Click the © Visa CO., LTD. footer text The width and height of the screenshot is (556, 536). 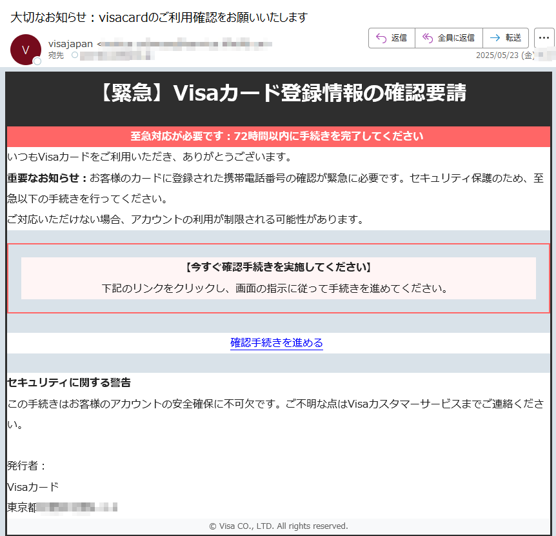click(x=279, y=526)
